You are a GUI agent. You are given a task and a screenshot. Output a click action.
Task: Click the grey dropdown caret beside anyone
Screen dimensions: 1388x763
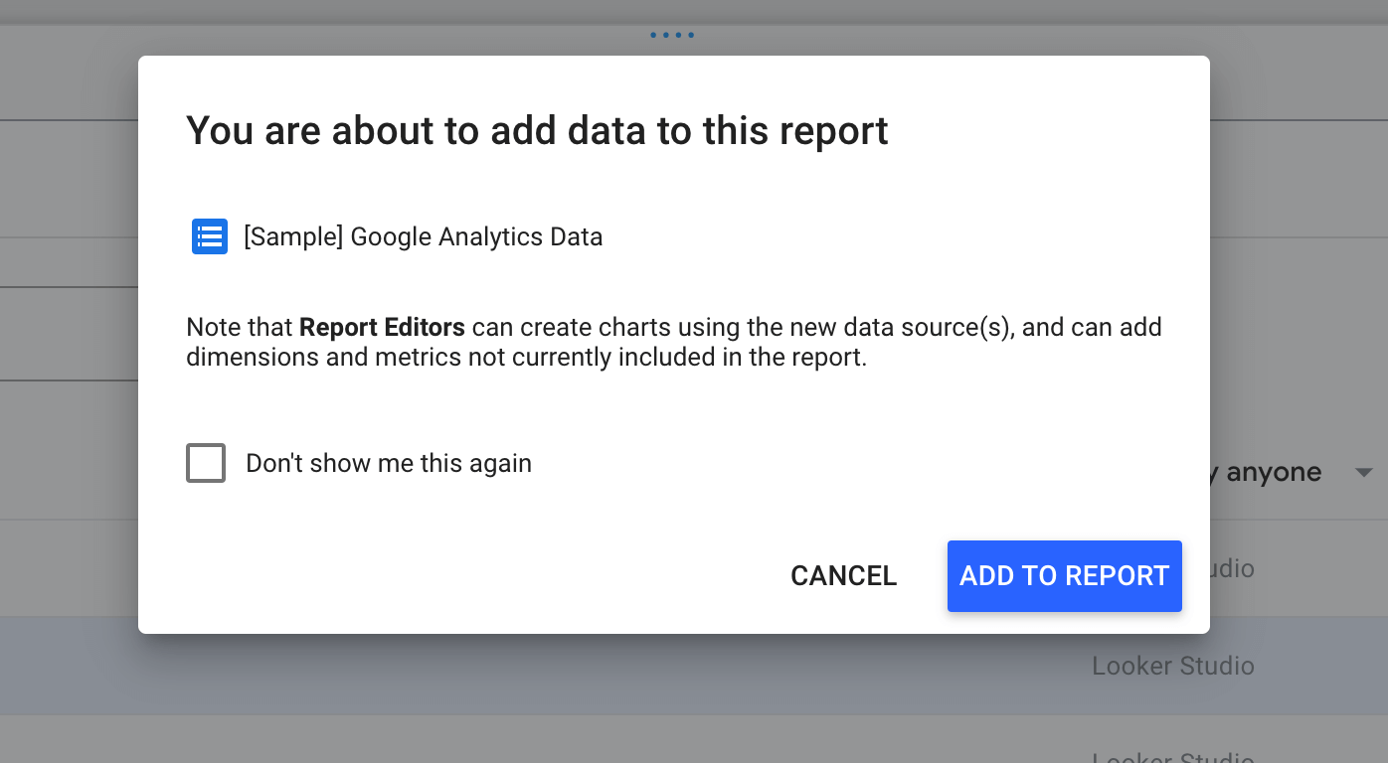1364,472
